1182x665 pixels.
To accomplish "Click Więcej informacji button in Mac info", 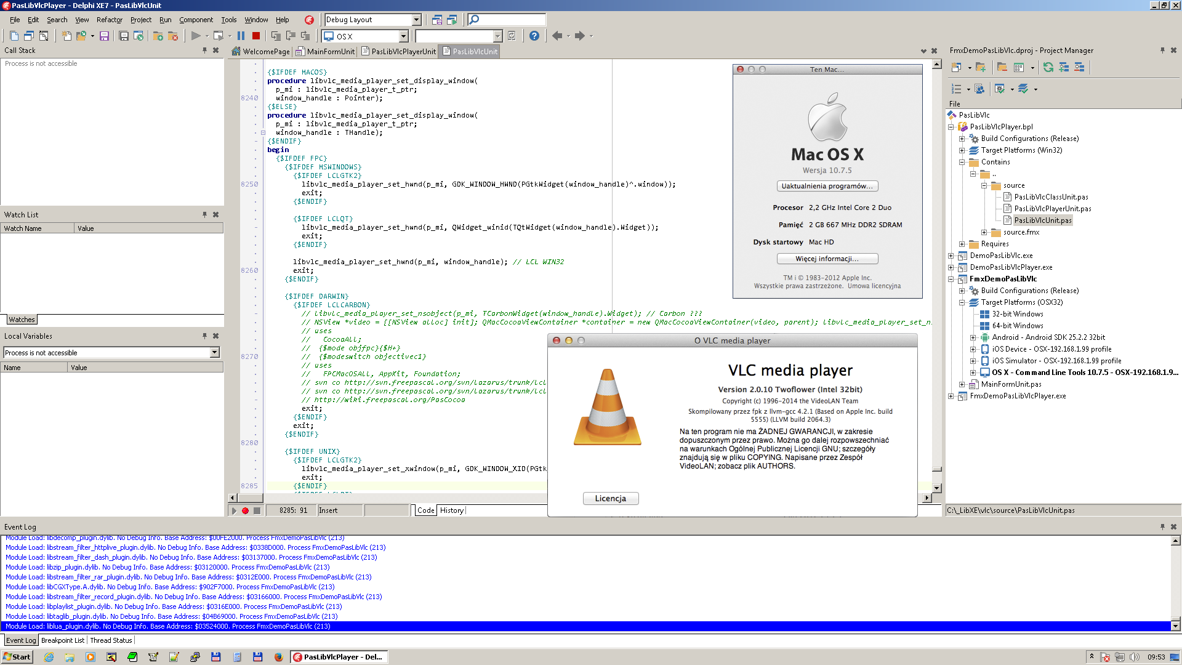I will [x=827, y=258].
